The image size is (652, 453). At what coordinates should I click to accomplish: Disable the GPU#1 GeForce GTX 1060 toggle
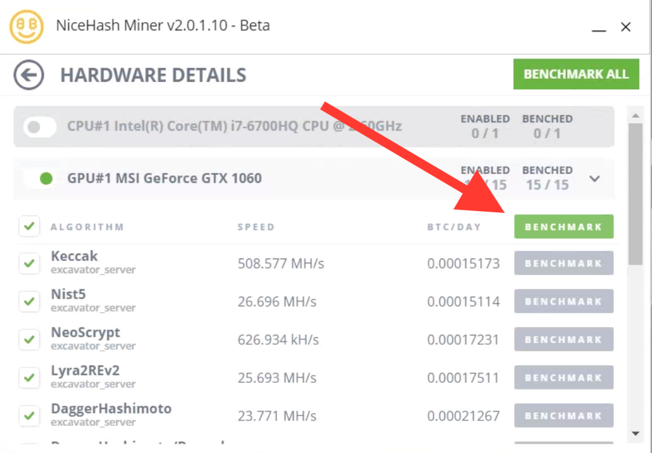pos(40,178)
